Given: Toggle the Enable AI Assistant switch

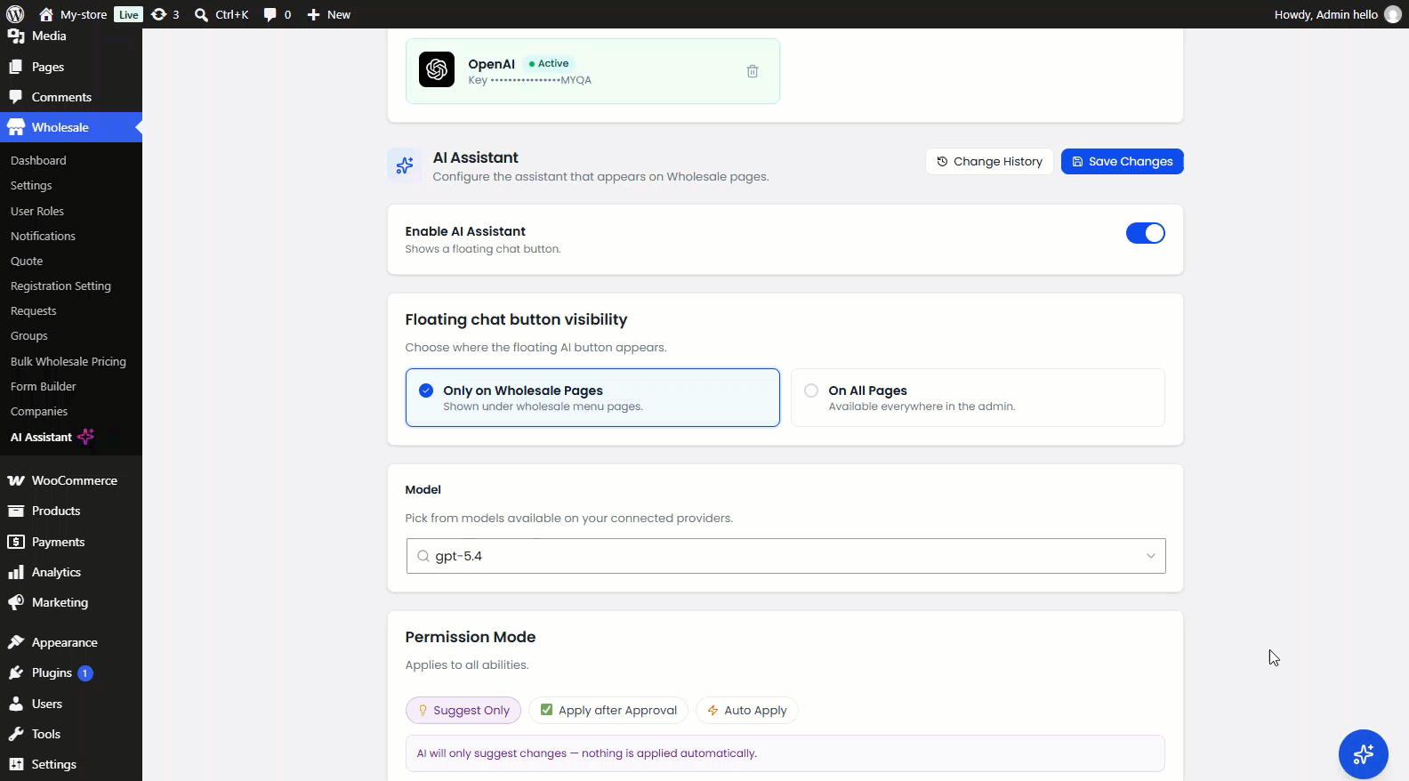Looking at the screenshot, I should 1146,233.
